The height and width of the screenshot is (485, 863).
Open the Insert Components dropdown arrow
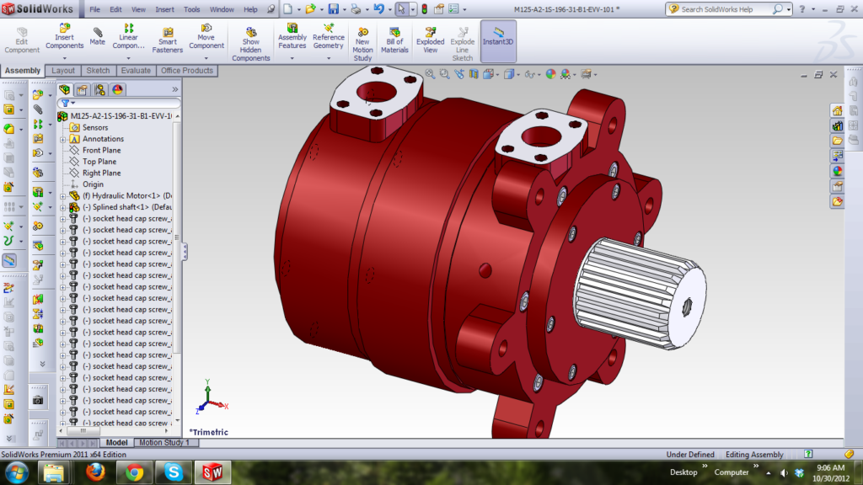pyautogui.click(x=65, y=58)
